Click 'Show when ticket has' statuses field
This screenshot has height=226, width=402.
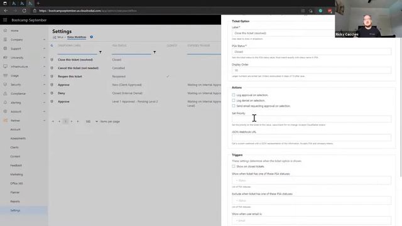tap(312, 180)
